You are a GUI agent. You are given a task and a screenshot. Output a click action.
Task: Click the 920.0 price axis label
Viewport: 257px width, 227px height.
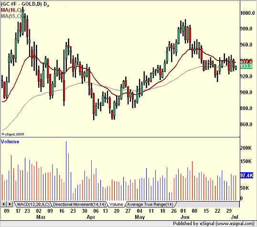[x=246, y=76]
